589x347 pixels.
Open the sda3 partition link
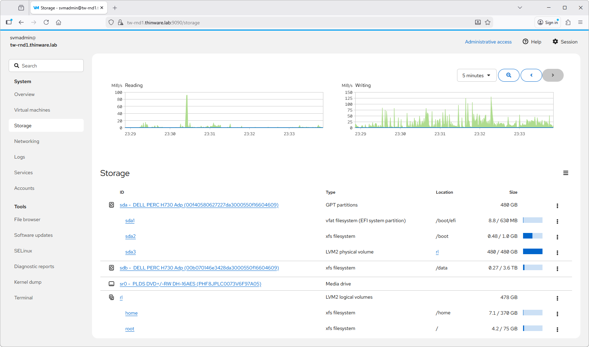[131, 252]
